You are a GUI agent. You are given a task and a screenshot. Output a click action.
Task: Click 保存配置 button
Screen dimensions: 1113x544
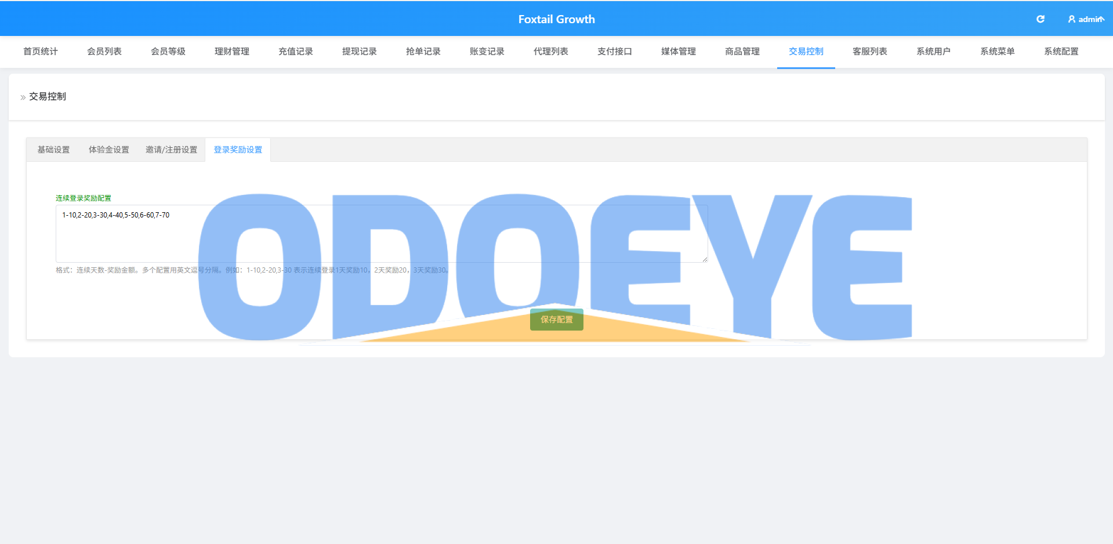(557, 320)
